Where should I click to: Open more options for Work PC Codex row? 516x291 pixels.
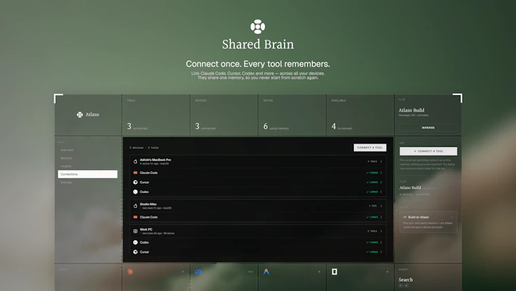(382, 242)
